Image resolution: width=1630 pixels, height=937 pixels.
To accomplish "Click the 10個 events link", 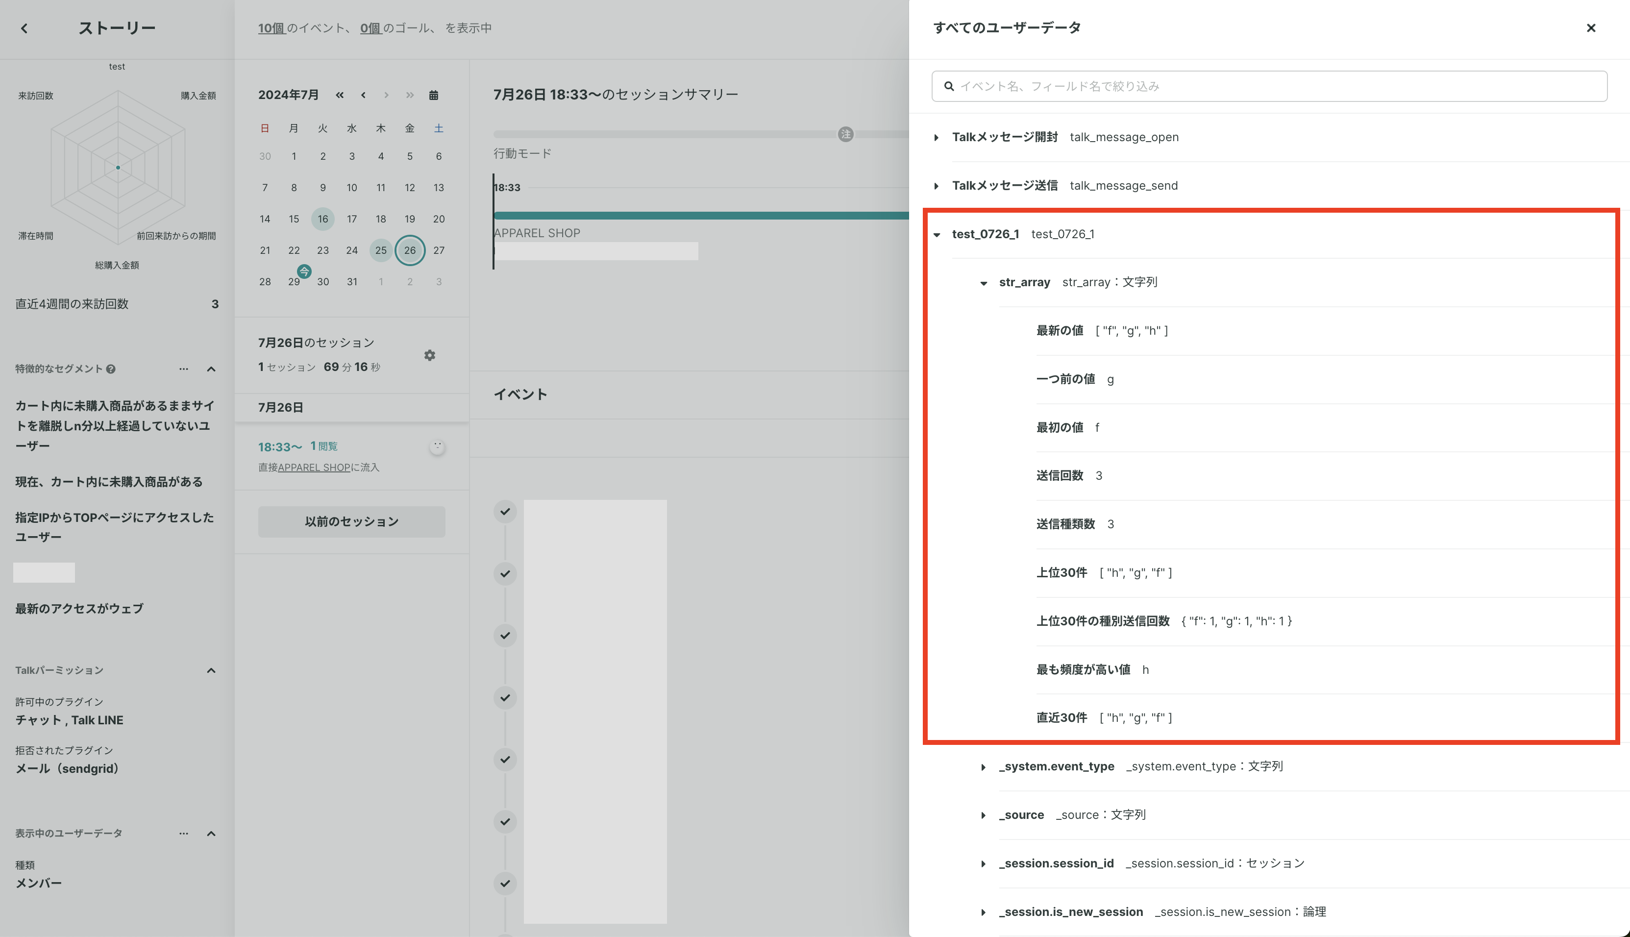I will (x=271, y=28).
